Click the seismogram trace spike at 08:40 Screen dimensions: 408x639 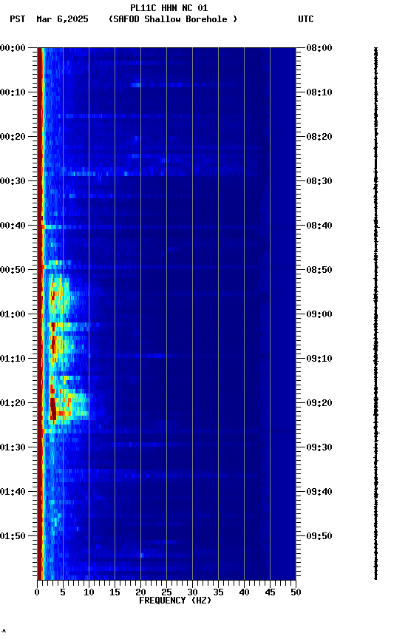click(x=378, y=226)
